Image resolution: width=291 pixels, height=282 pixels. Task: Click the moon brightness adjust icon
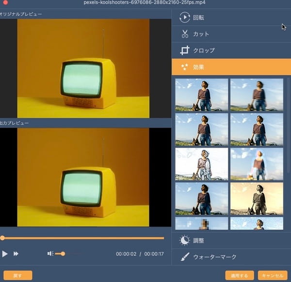coord(184,240)
